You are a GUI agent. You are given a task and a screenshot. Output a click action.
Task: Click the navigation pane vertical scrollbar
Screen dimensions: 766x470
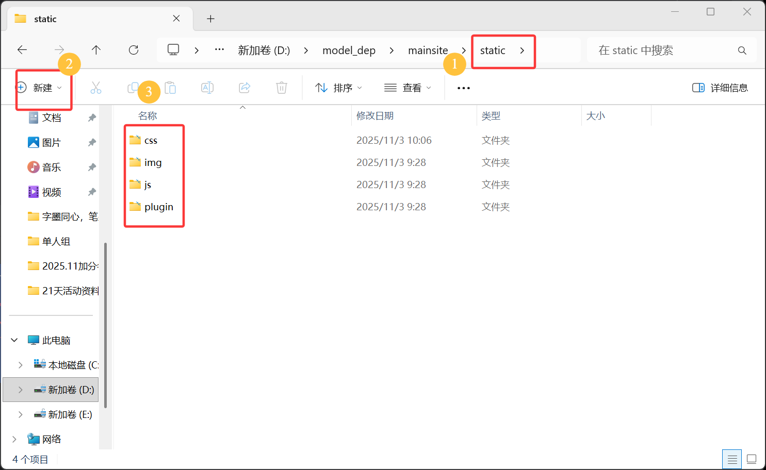105,325
